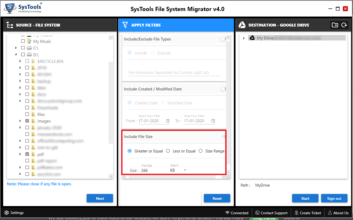The width and height of the screenshot is (353, 220).
Task: Click the "files" folder name
Action: (41, 114)
